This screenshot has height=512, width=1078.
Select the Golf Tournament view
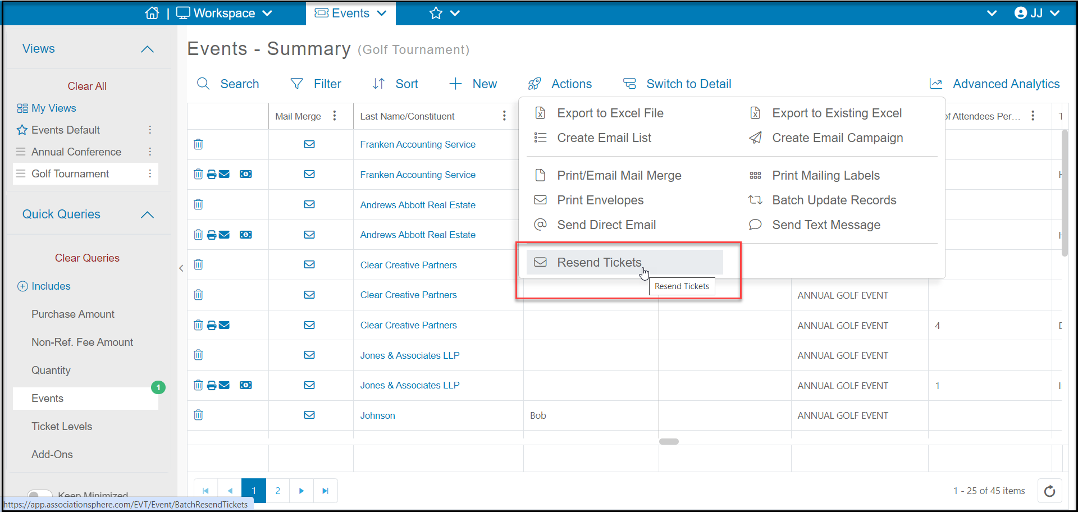[70, 173]
